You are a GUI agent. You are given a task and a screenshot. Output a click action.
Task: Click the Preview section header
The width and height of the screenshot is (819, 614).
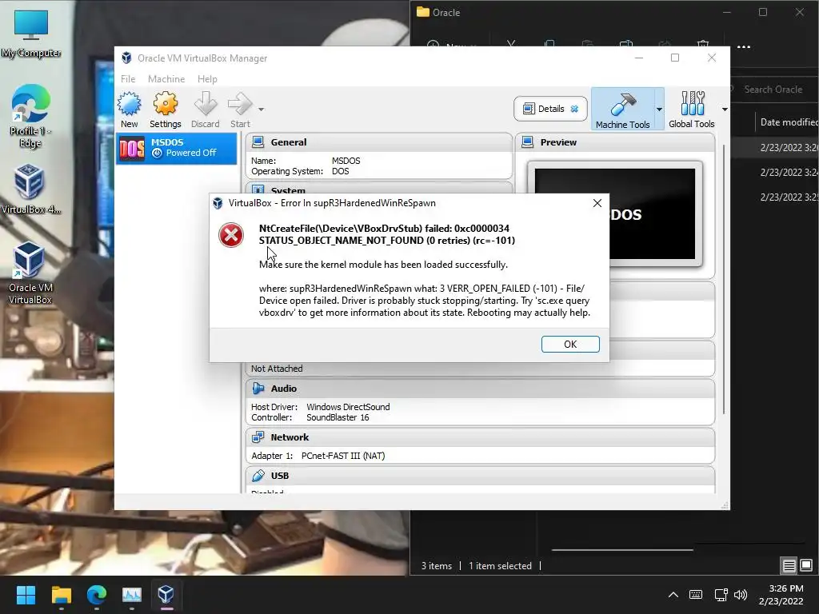[x=615, y=142]
